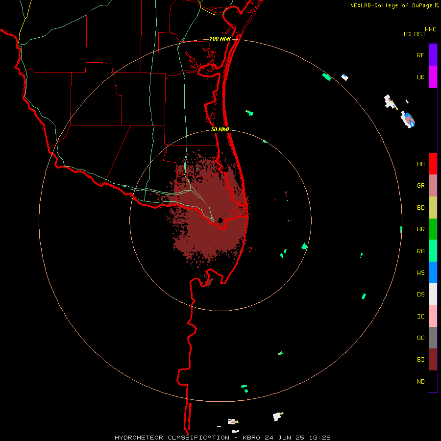Click the HHC product label
Image resolution: width=441 pixels, height=441 pixels.
[430, 29]
